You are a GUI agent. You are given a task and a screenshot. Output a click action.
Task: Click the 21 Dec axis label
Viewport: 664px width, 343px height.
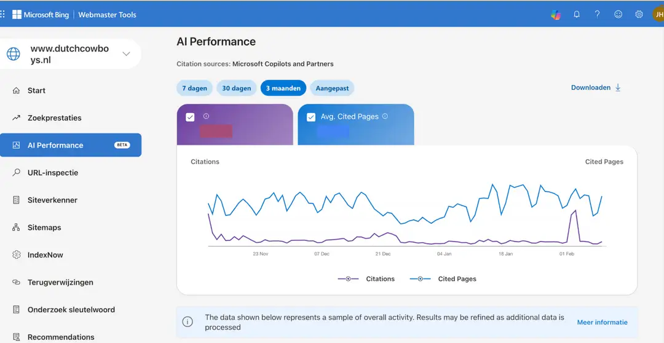[383, 254]
